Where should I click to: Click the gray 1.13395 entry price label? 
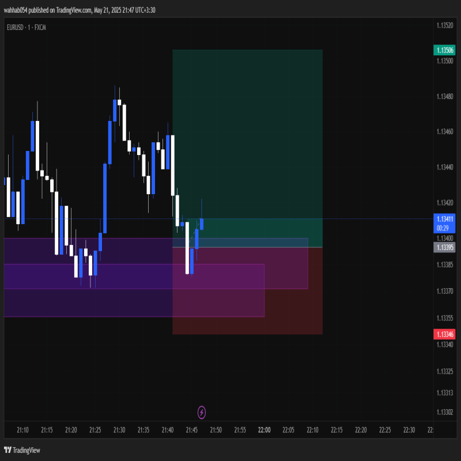pyautogui.click(x=444, y=247)
